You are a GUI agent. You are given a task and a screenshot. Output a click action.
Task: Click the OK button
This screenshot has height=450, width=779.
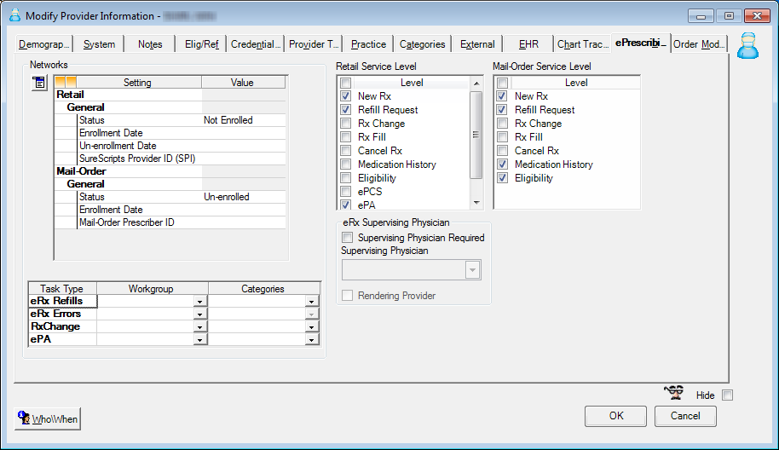[x=616, y=416]
